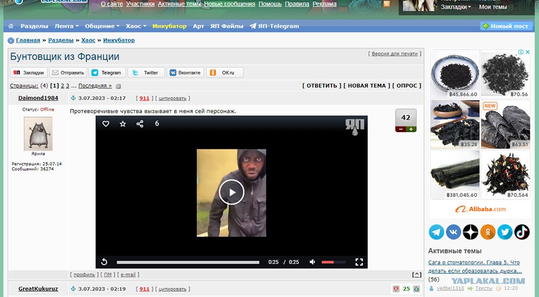Open the Лента dropdown menu

coord(67,26)
